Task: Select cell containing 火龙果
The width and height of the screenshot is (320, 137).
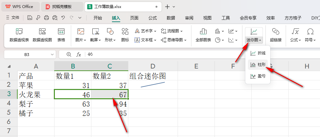Action: pyautogui.click(x=36, y=94)
